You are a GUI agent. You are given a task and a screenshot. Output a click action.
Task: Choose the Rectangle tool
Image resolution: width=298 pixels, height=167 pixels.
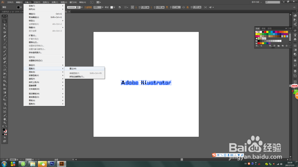point(4,47)
